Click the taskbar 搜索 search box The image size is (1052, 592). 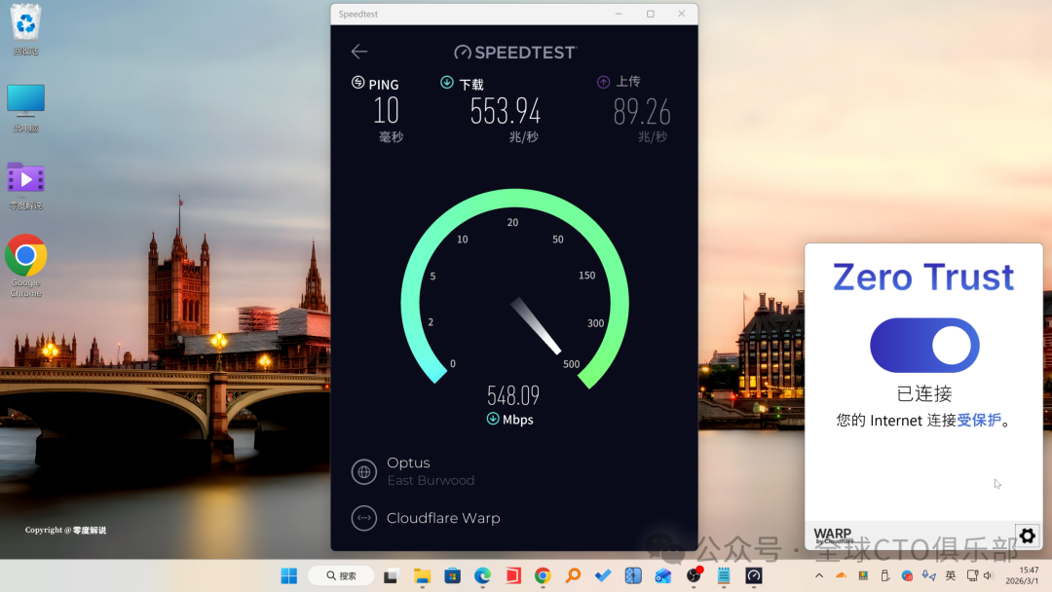(x=341, y=575)
